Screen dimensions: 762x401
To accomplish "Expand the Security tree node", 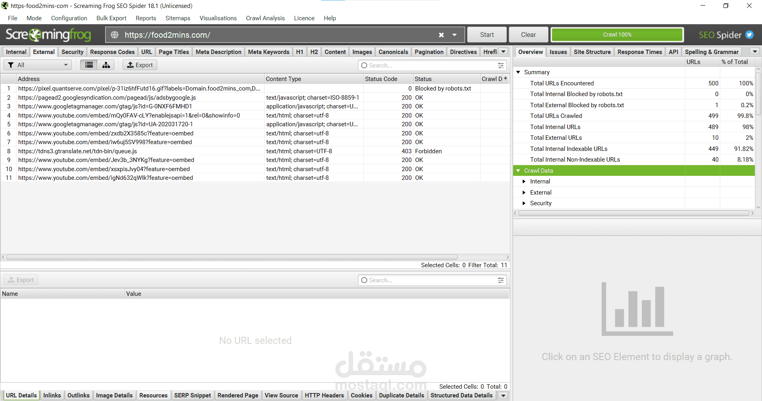I will (x=524, y=203).
